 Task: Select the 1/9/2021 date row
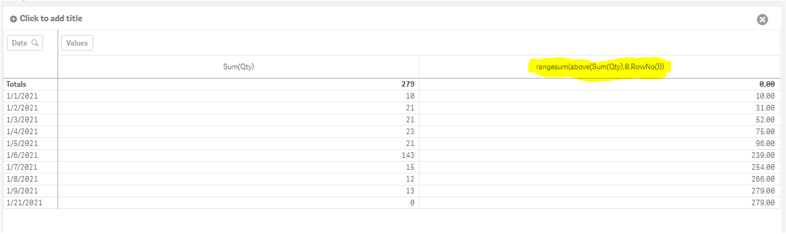point(393,191)
